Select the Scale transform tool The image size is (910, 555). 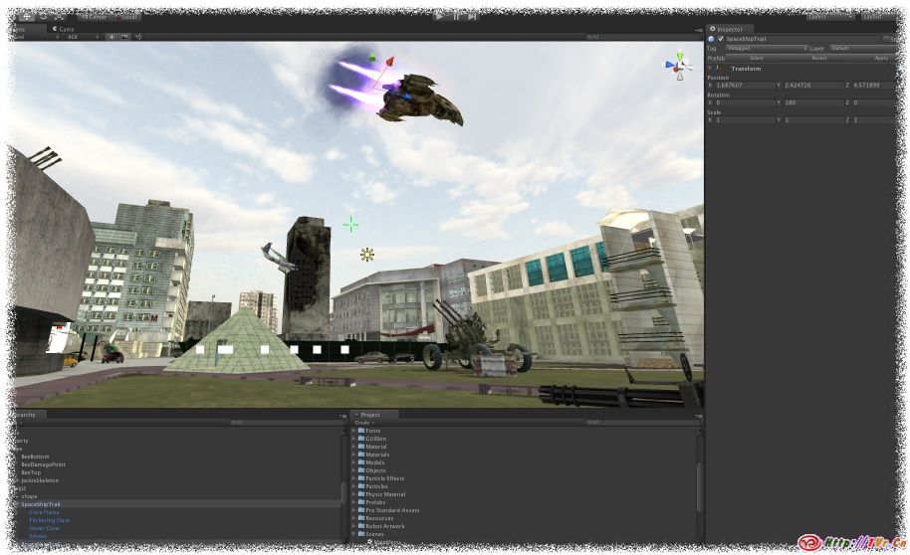[x=60, y=16]
